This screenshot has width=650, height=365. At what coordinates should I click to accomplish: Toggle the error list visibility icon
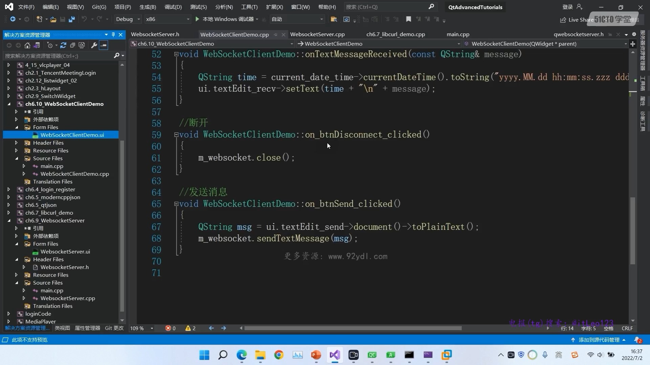tap(169, 328)
